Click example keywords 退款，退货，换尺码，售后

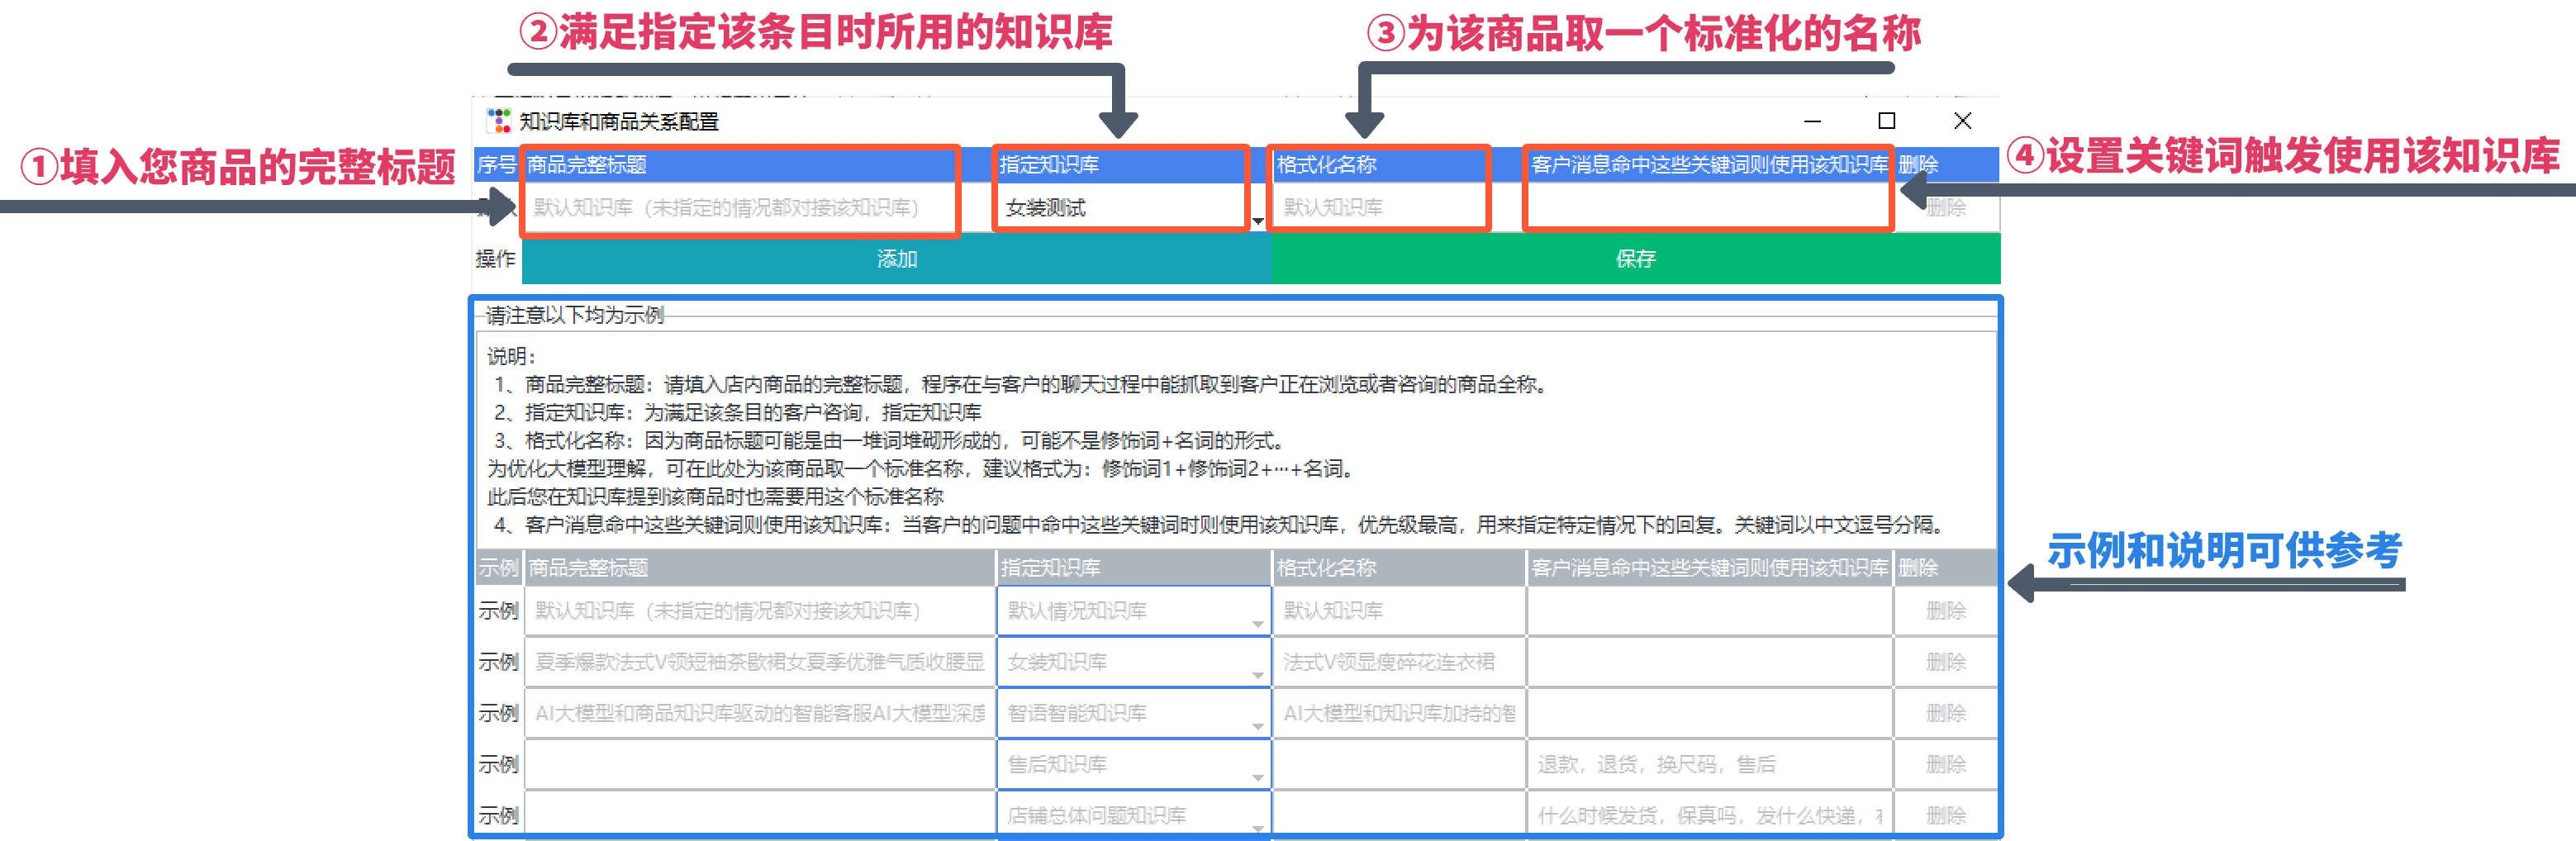click(1710, 764)
